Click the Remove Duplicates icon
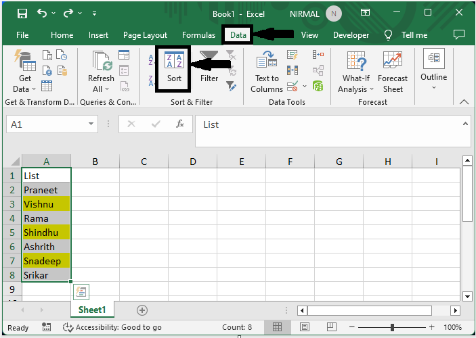 [x=293, y=70]
